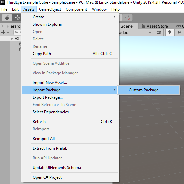Choose Extract From Prefab
Viewport: 184px width, 184px height.
click(70, 148)
